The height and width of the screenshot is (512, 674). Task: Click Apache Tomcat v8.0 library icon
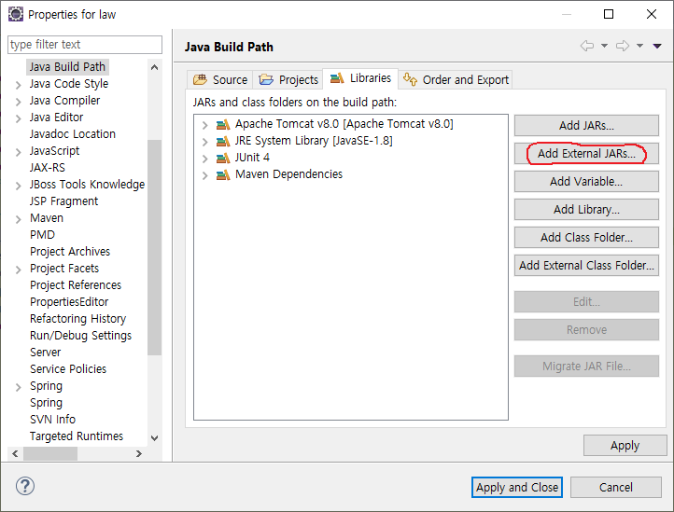click(x=223, y=125)
